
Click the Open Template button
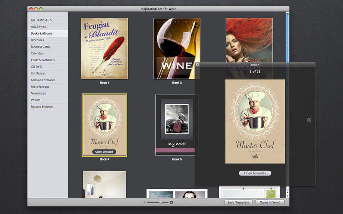tap(255, 173)
